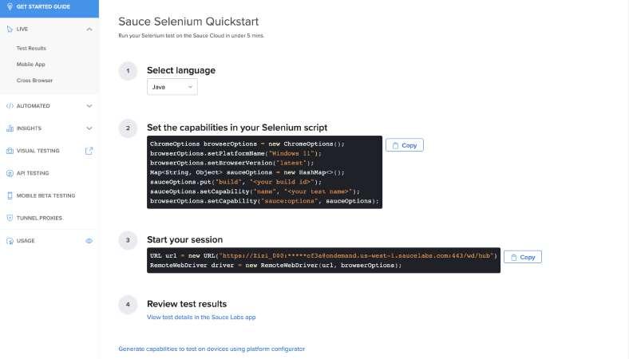Click the Insights bar chart icon
629x359 pixels.
tap(9, 128)
